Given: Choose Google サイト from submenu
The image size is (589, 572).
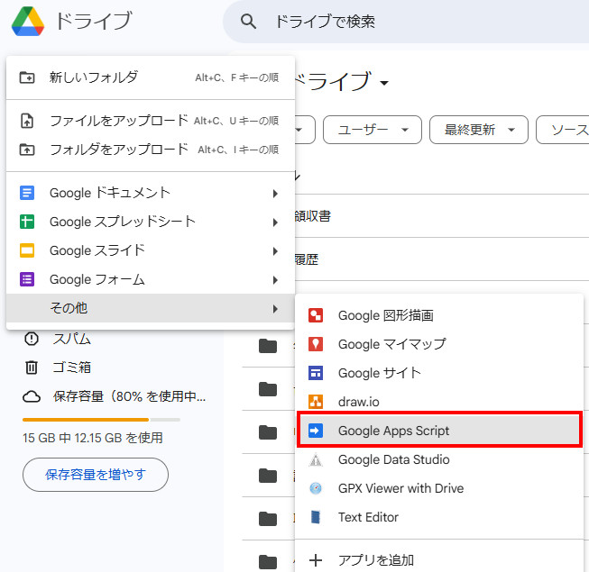Looking at the screenshot, I should point(439,373).
